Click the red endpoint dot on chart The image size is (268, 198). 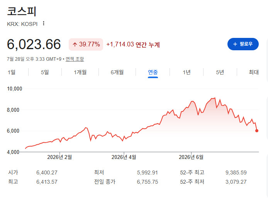click(x=257, y=131)
